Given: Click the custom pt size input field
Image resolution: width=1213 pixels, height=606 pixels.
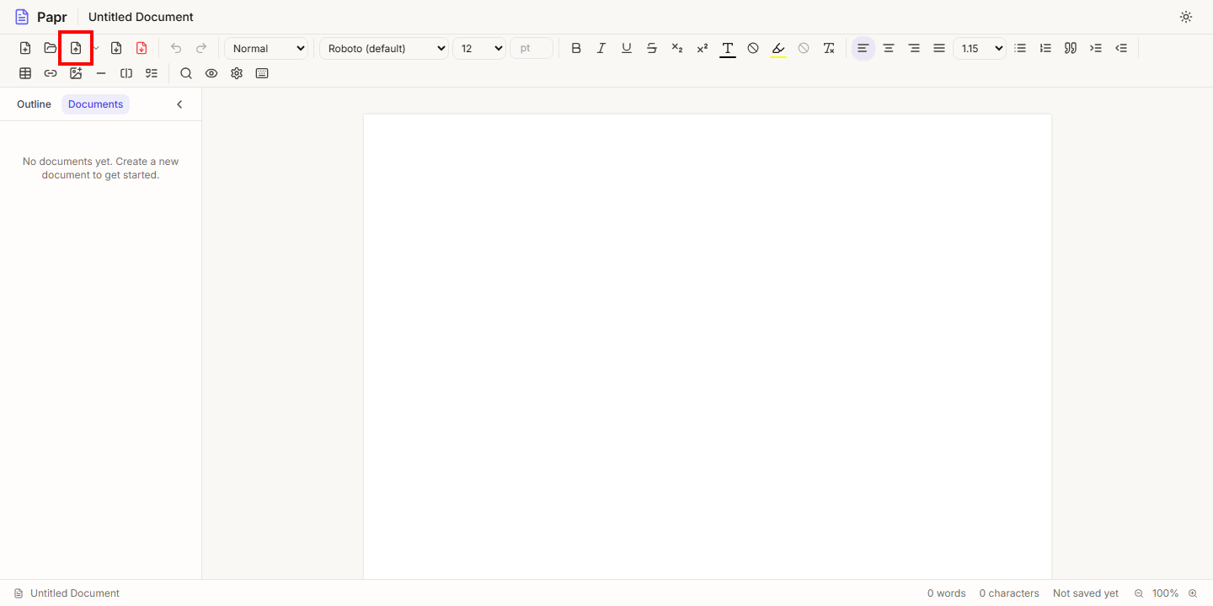Looking at the screenshot, I should click(x=532, y=49).
